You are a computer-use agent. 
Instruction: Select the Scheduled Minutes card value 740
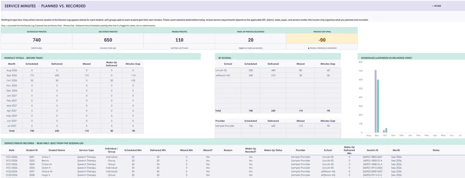(x=36, y=40)
